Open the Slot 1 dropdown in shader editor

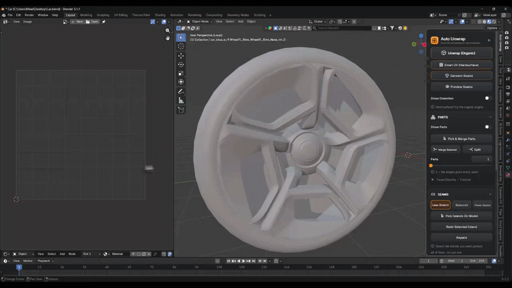[91, 254]
